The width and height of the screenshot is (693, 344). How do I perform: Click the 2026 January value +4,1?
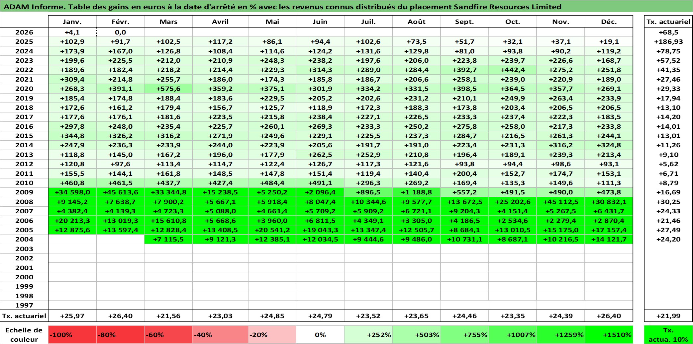[72, 32]
